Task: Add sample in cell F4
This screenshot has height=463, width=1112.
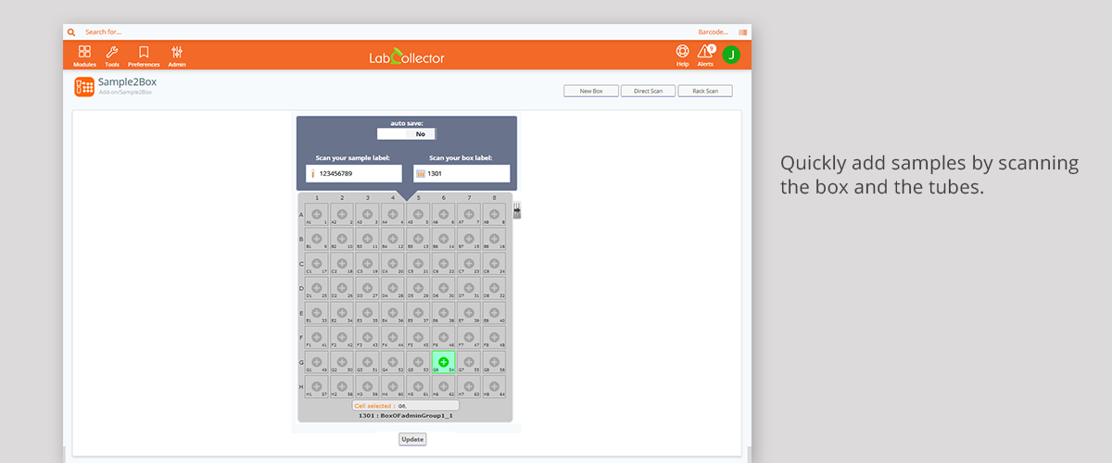Action: 393,337
